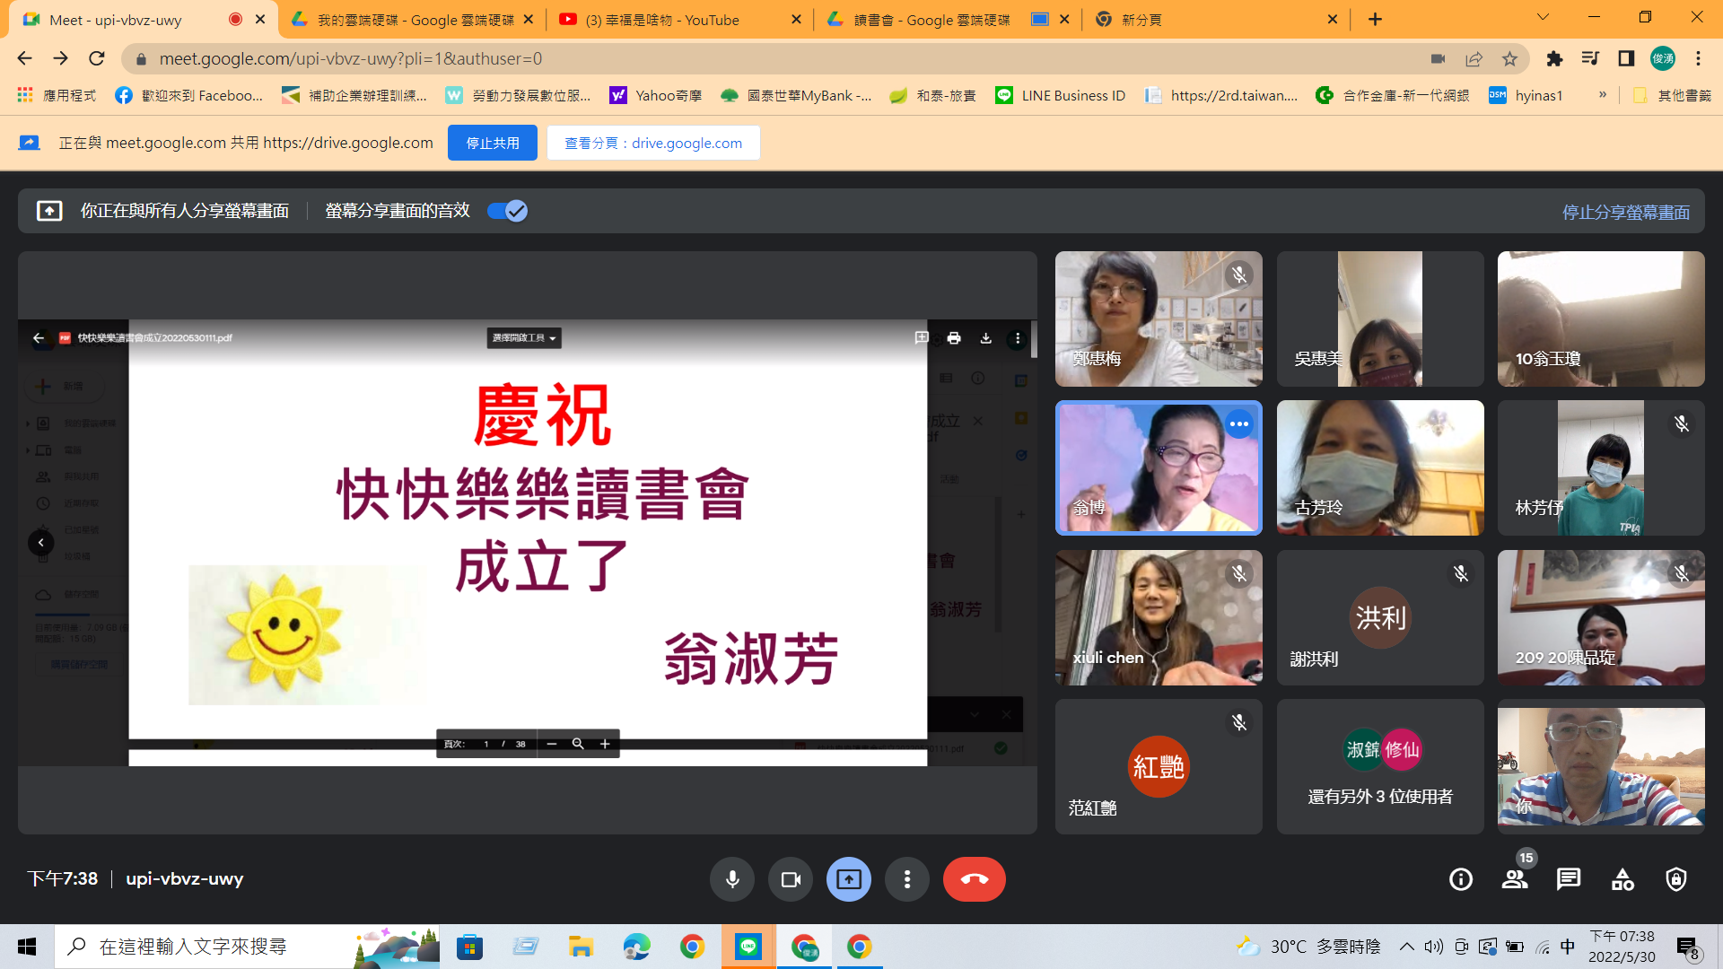Click 停止分享螢幕畫面 link
The height and width of the screenshot is (969, 1723).
pos(1625,212)
